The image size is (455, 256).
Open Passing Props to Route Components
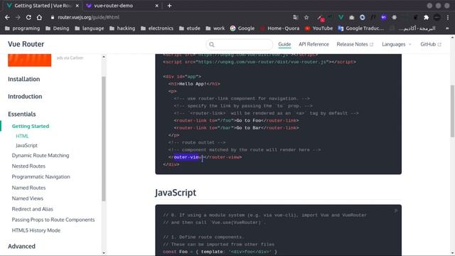click(x=53, y=220)
